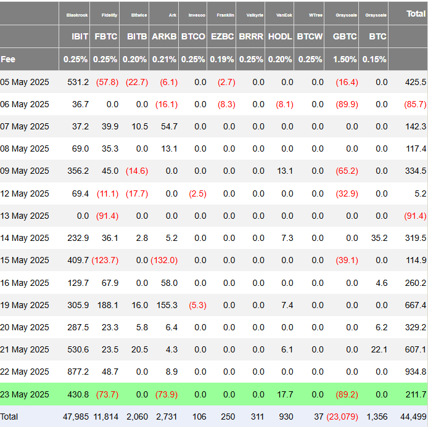The height and width of the screenshot is (427, 428).
Task: Select the FBTC ticker header
Action: tap(106, 36)
